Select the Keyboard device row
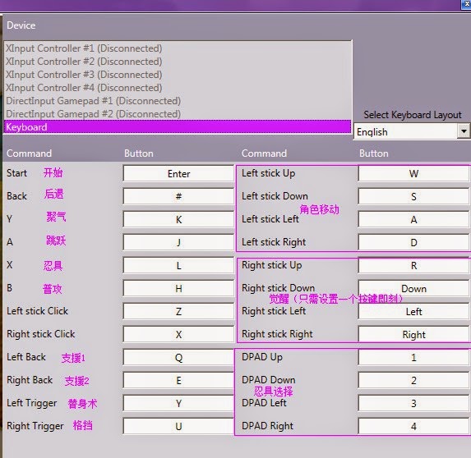Viewport: 471px width, 458px height. tap(178, 126)
